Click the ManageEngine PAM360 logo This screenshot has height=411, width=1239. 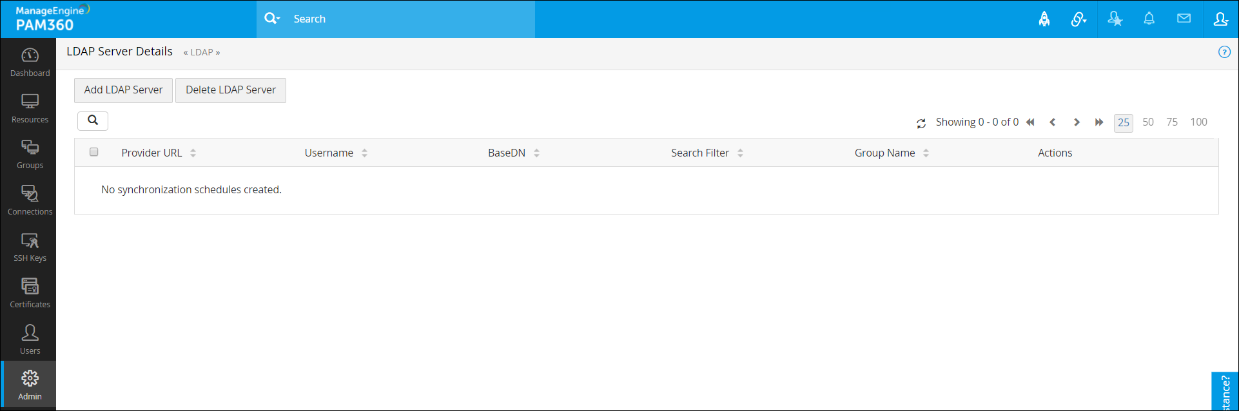point(52,19)
